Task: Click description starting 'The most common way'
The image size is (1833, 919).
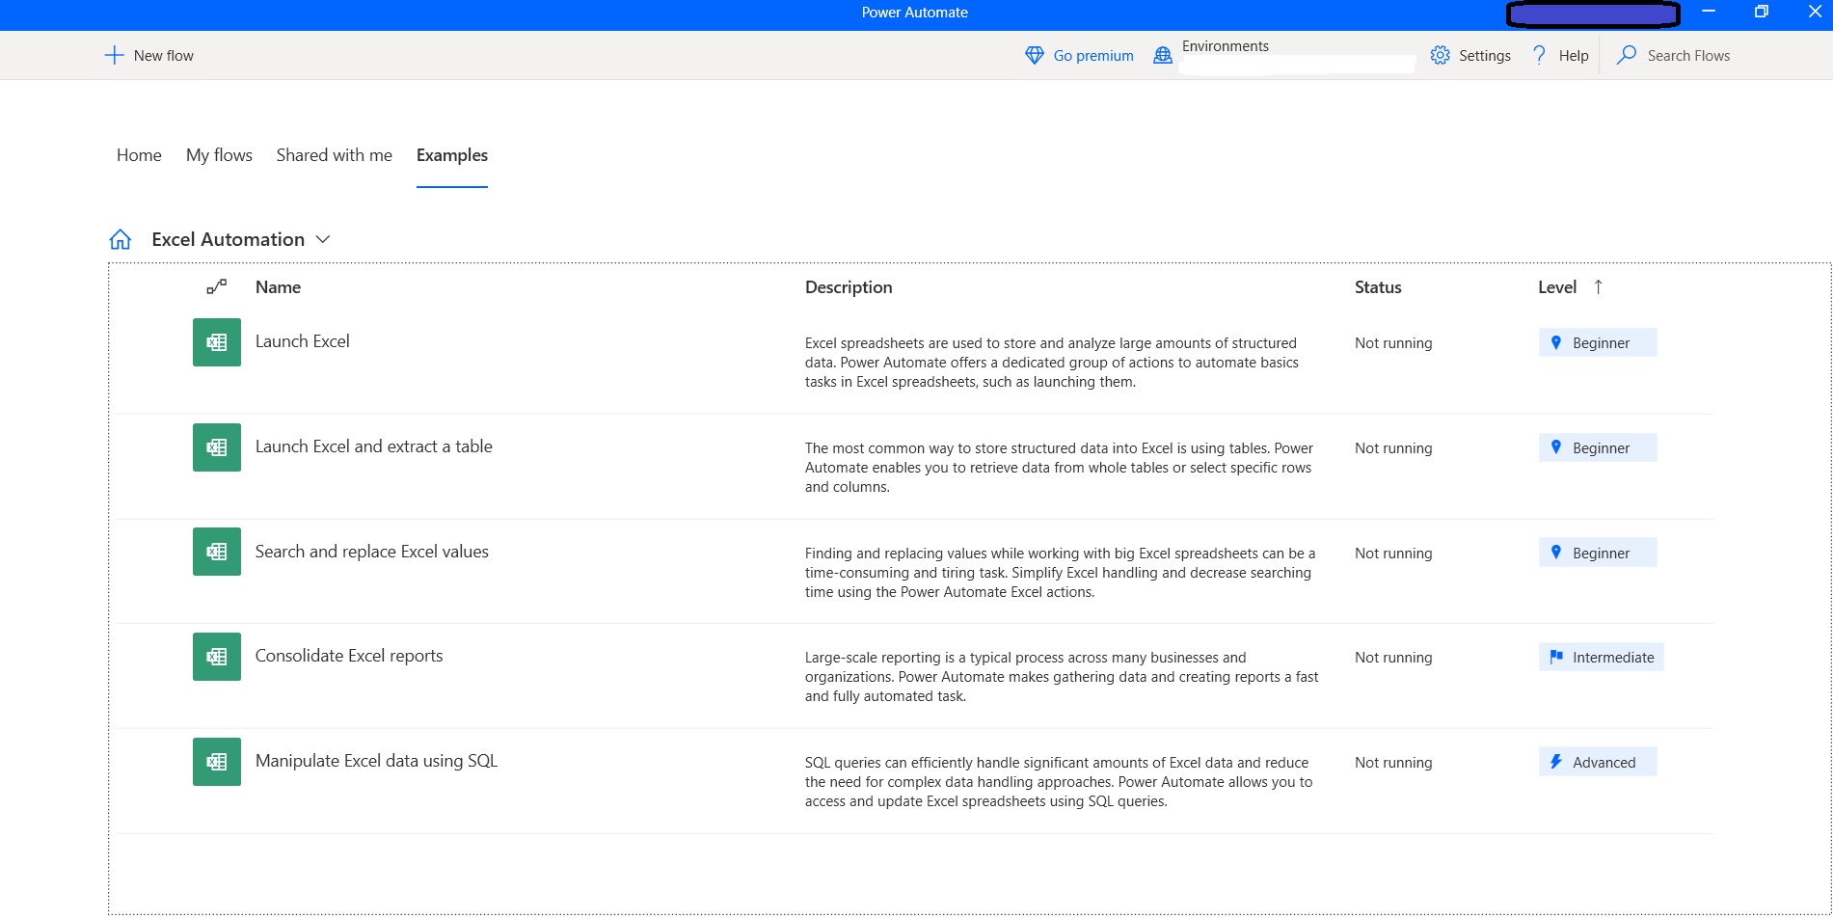Action: (1059, 468)
